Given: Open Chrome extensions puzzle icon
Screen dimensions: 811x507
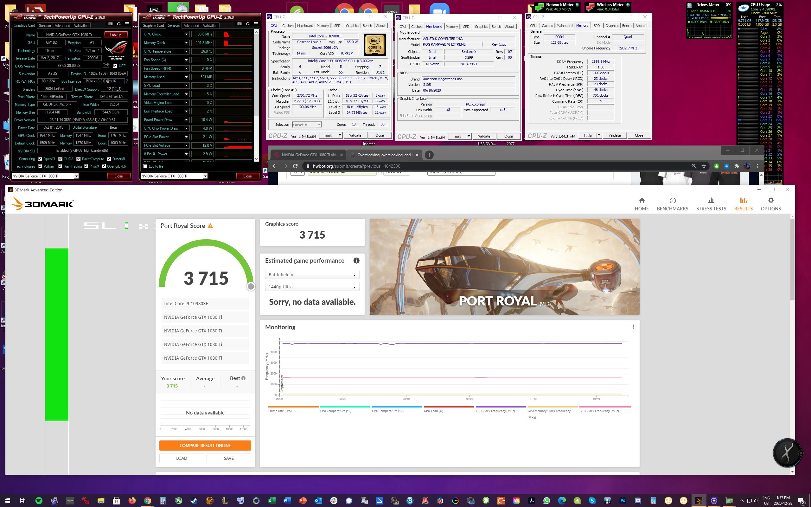Looking at the screenshot, I should 737,166.
